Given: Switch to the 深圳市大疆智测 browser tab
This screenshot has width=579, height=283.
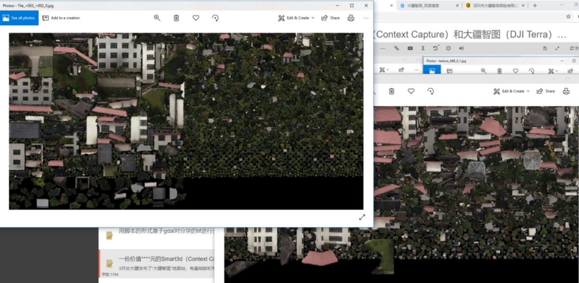Looking at the screenshot, I should coord(496,5).
